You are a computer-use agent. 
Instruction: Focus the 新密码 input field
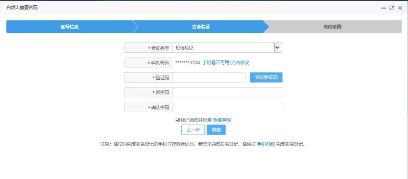tap(227, 92)
